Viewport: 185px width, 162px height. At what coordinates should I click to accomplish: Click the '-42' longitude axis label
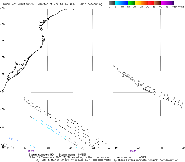[115, 148]
